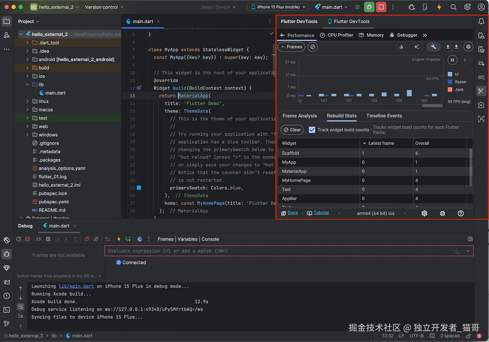The image size is (489, 342).
Task: Click the Scaffold row in widget table
Action: coord(373,153)
